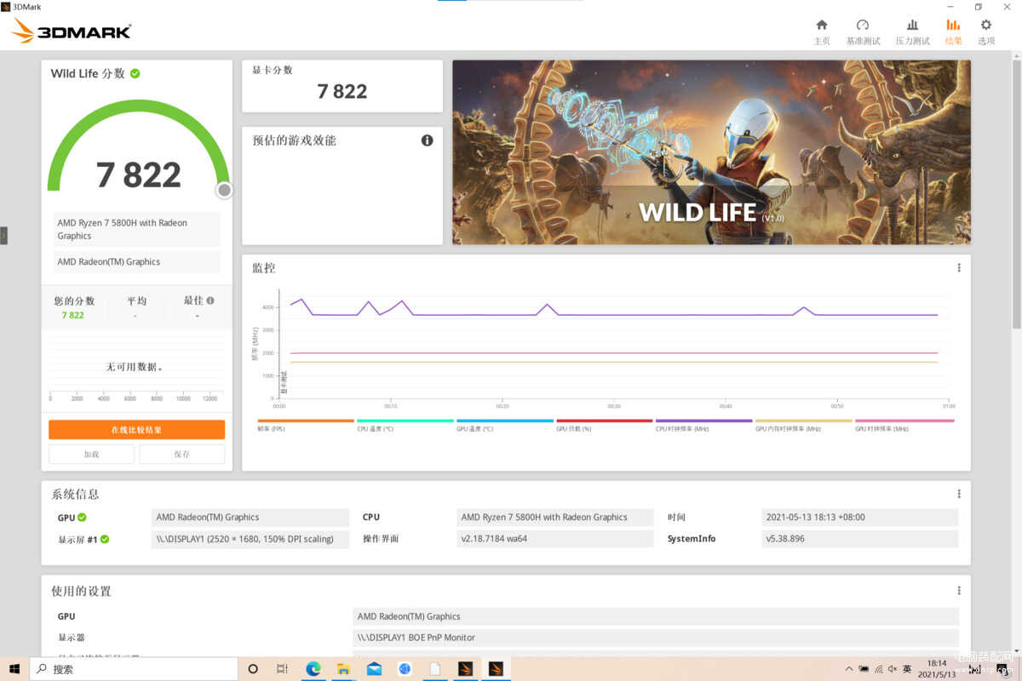Click the volume icon in the system tray
The image size is (1022, 681).
(893, 669)
